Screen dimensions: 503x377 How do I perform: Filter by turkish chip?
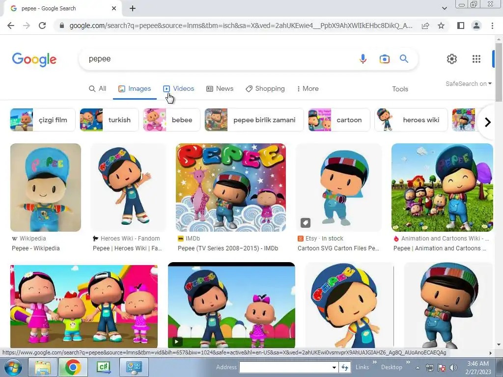coord(109,120)
